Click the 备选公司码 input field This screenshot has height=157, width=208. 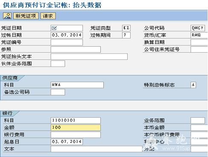58,92
